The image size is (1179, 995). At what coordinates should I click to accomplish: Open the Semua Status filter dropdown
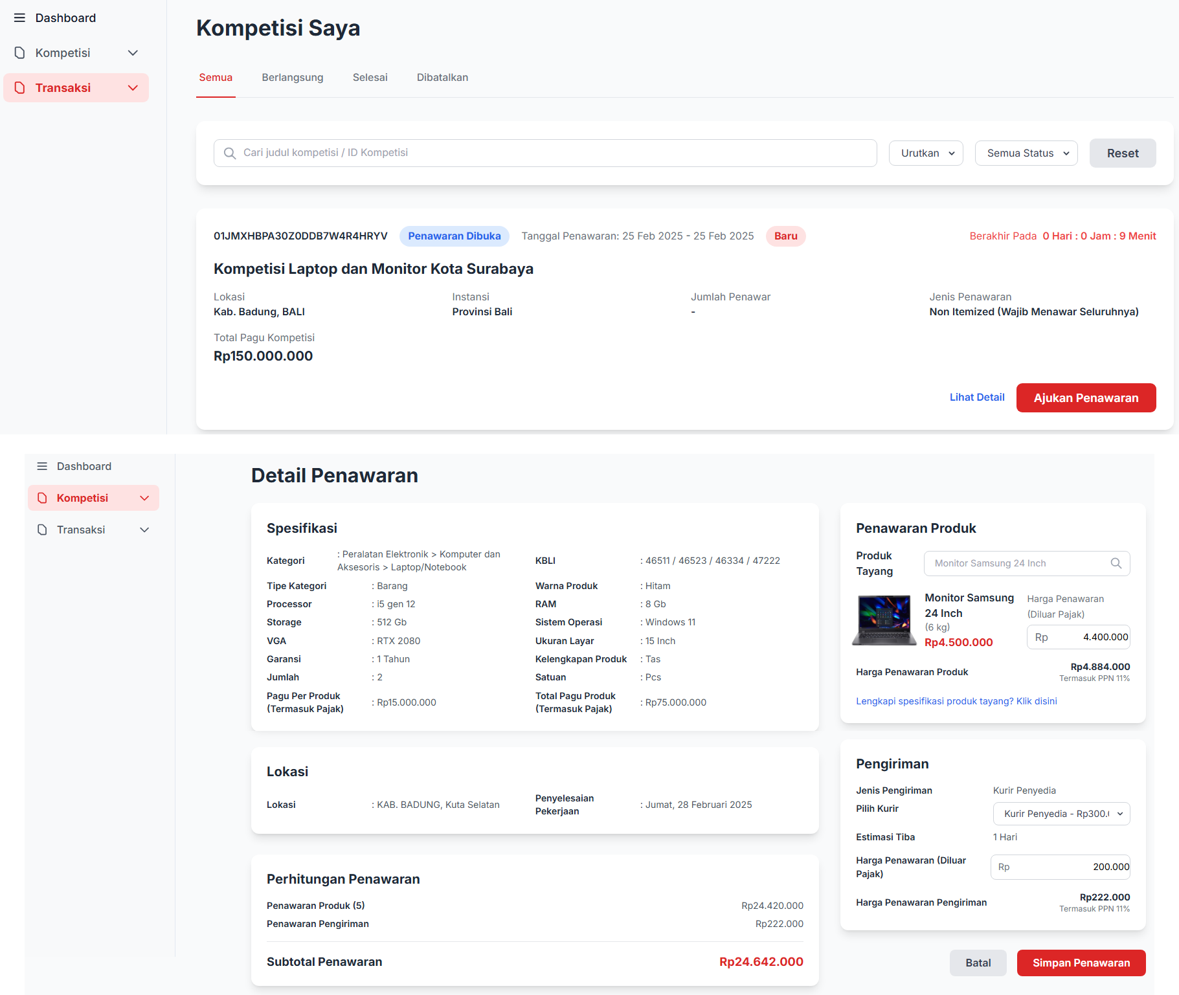click(x=1026, y=153)
